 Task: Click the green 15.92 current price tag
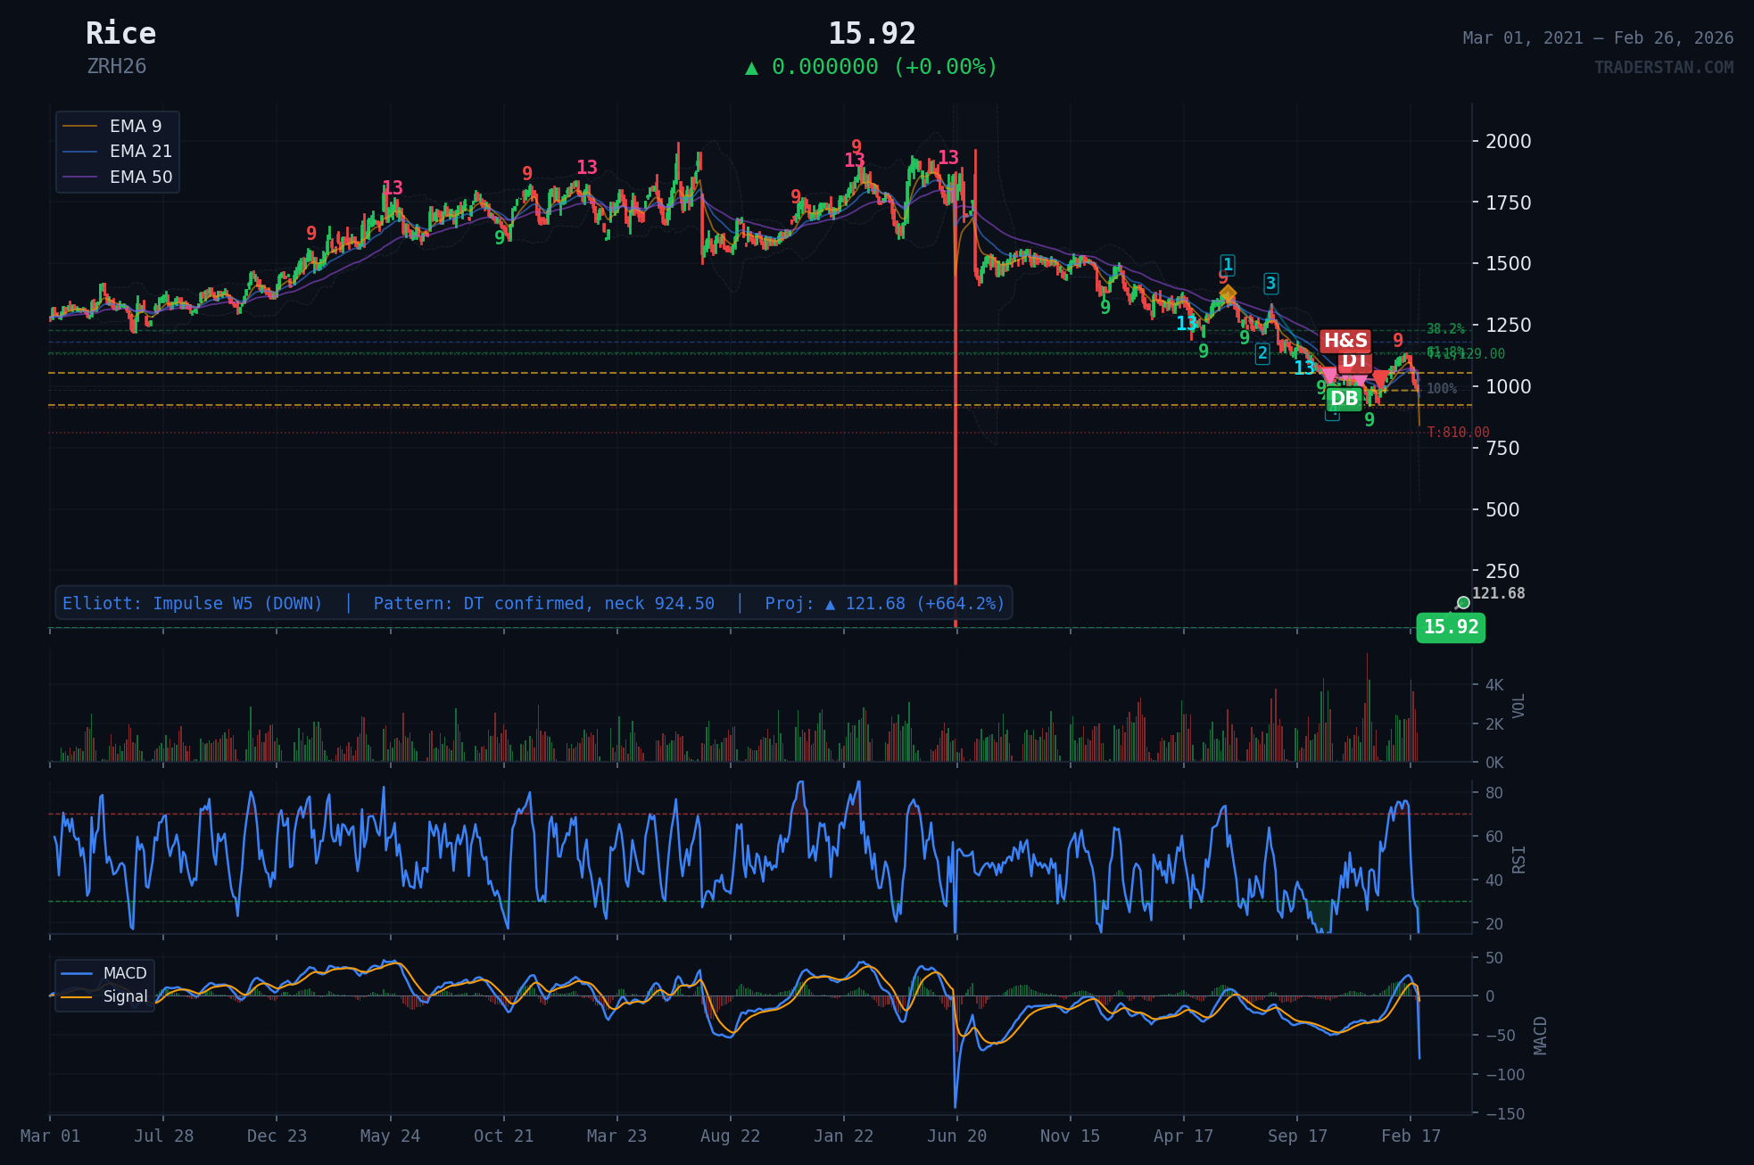[x=1451, y=627]
